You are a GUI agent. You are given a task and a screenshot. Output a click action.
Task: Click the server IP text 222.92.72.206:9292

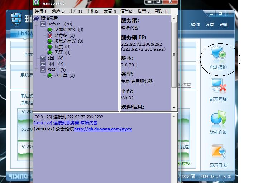click(x=142, y=44)
